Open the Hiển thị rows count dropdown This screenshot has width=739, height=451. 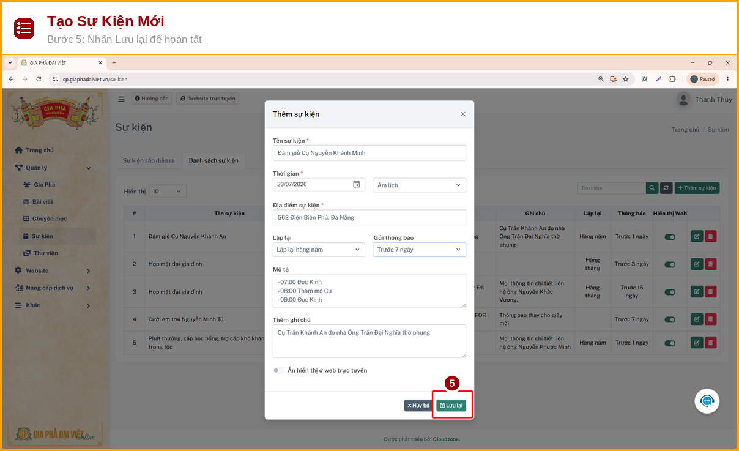(168, 192)
